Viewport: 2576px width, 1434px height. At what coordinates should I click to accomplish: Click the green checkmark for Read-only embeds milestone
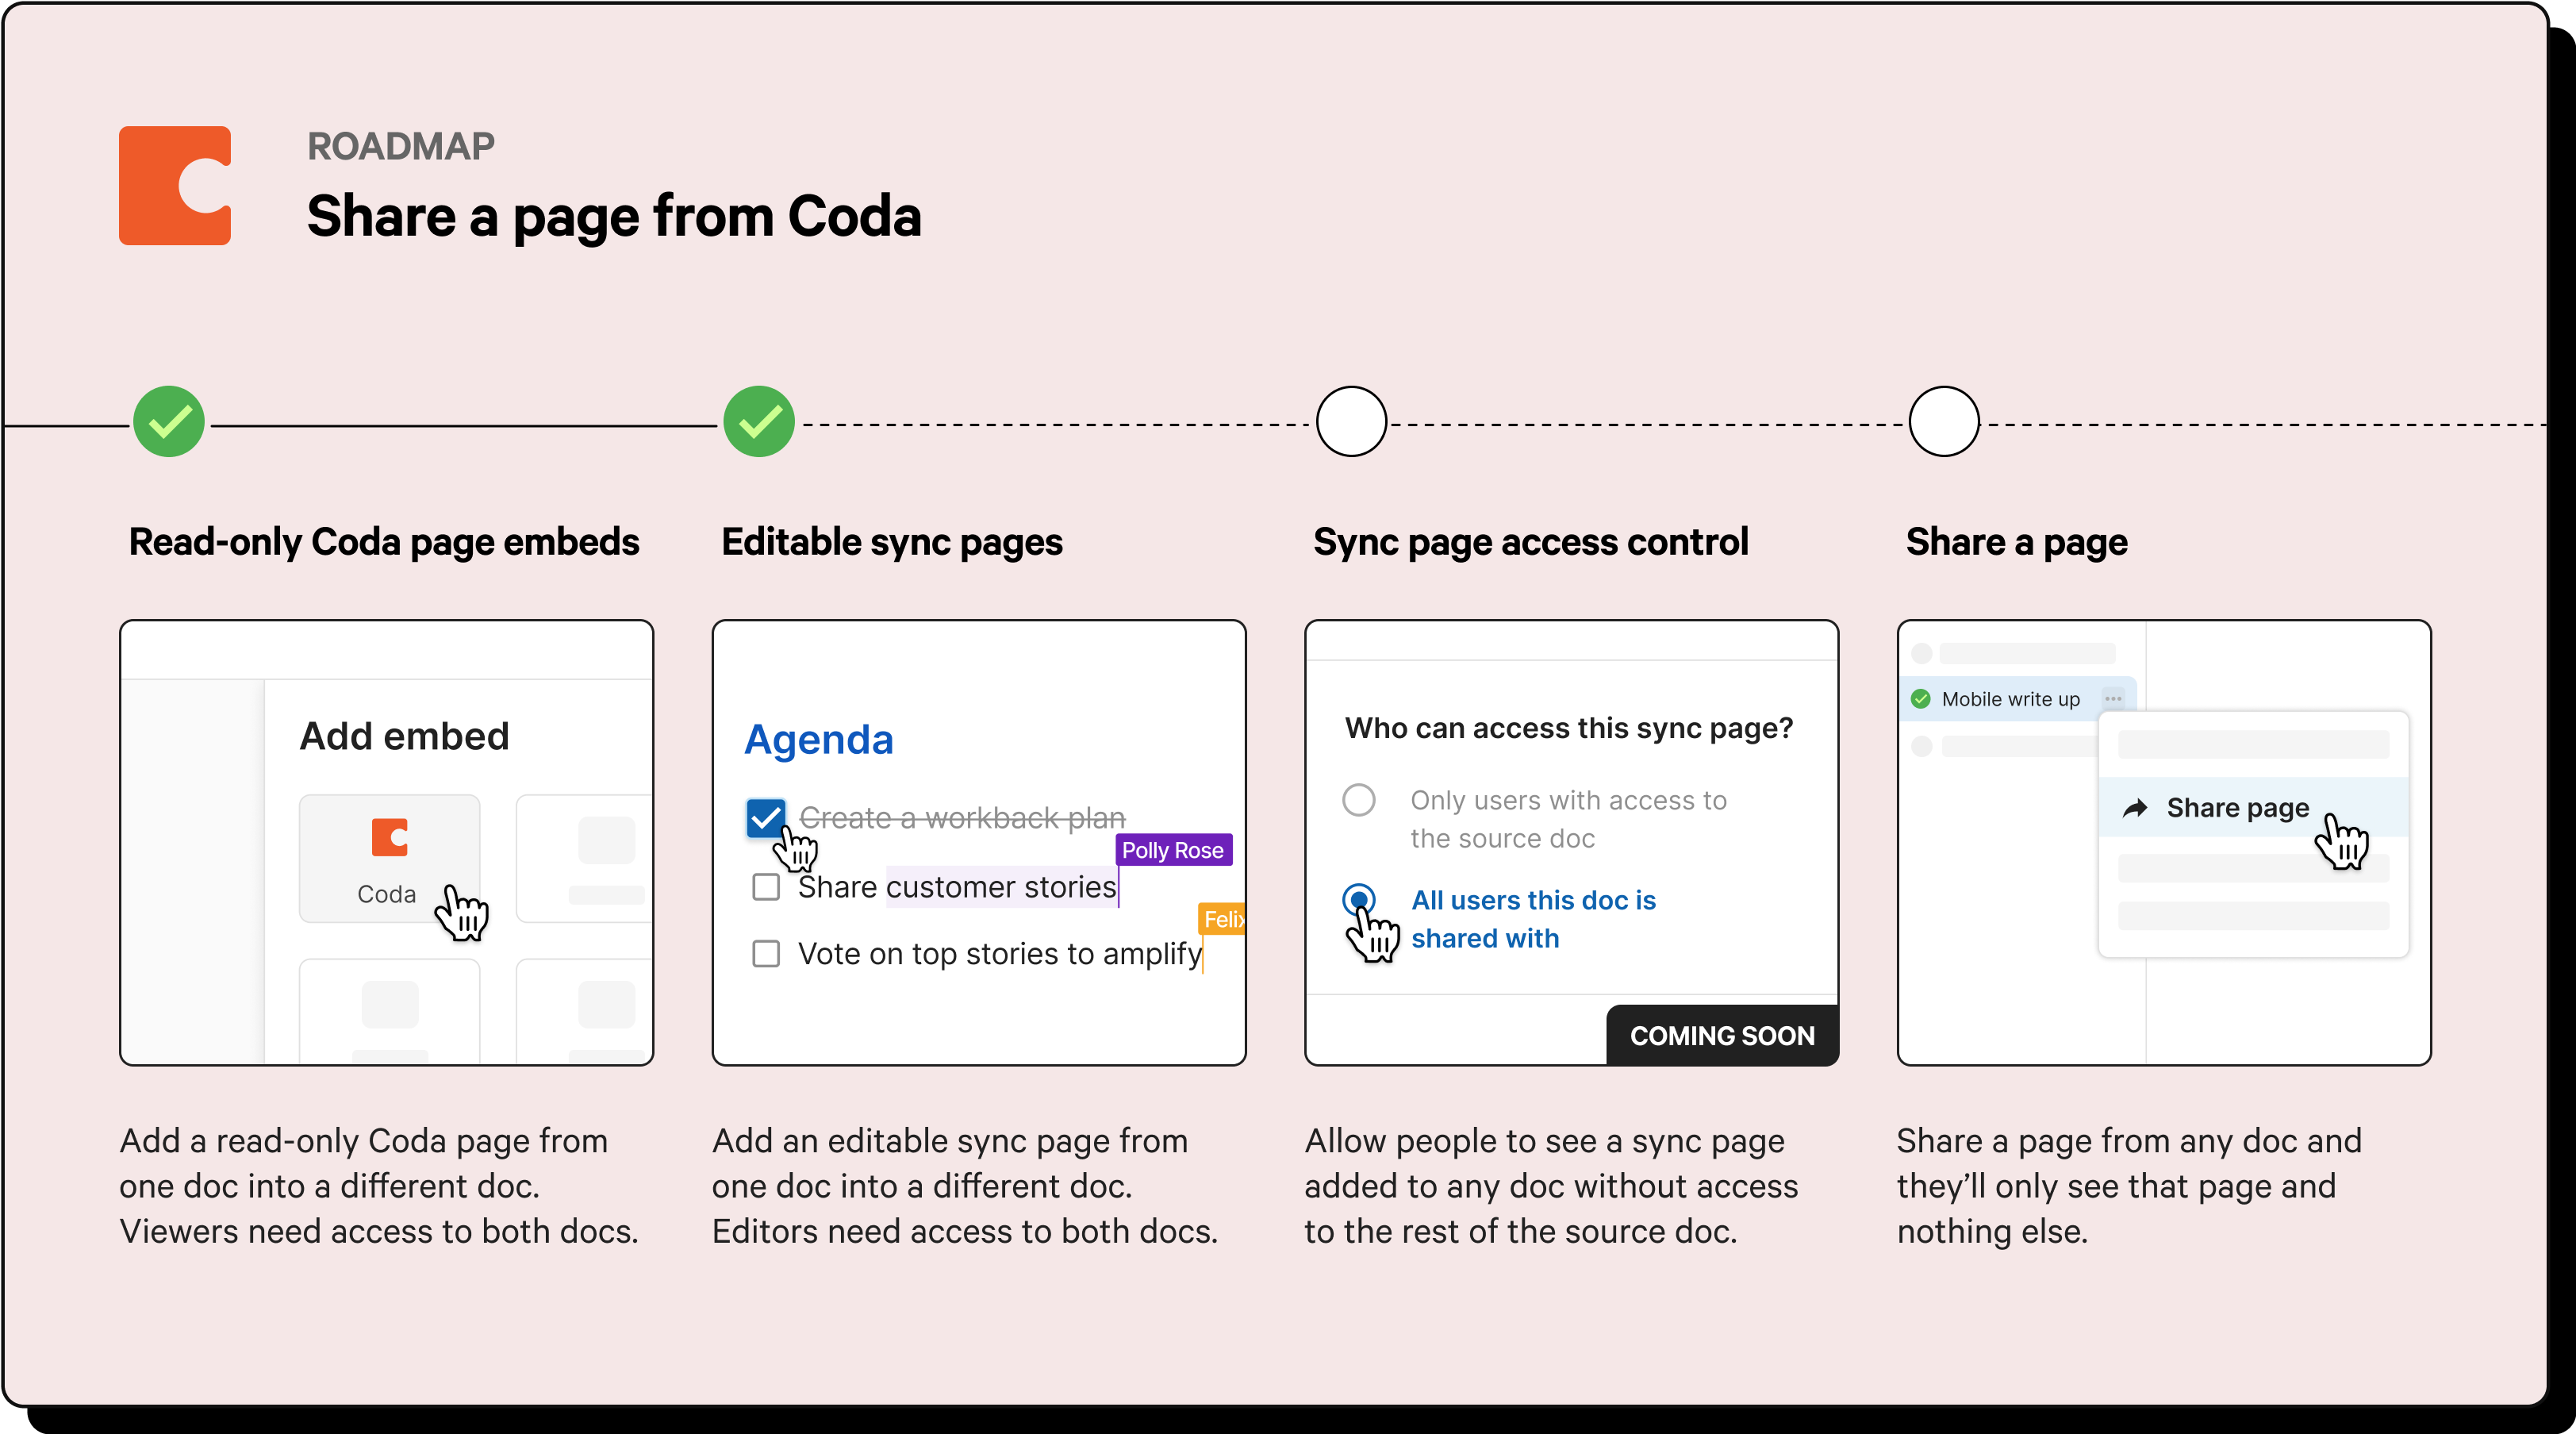(x=169, y=421)
